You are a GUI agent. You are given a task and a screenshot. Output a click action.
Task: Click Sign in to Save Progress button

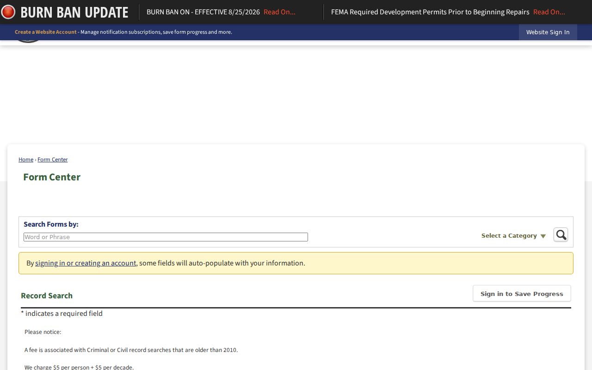point(522,294)
